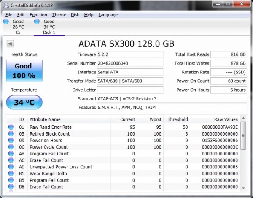Click the Firmware field showing 5.2.2
The width and height of the screenshot is (253, 198).
pyautogui.click(x=130, y=54)
